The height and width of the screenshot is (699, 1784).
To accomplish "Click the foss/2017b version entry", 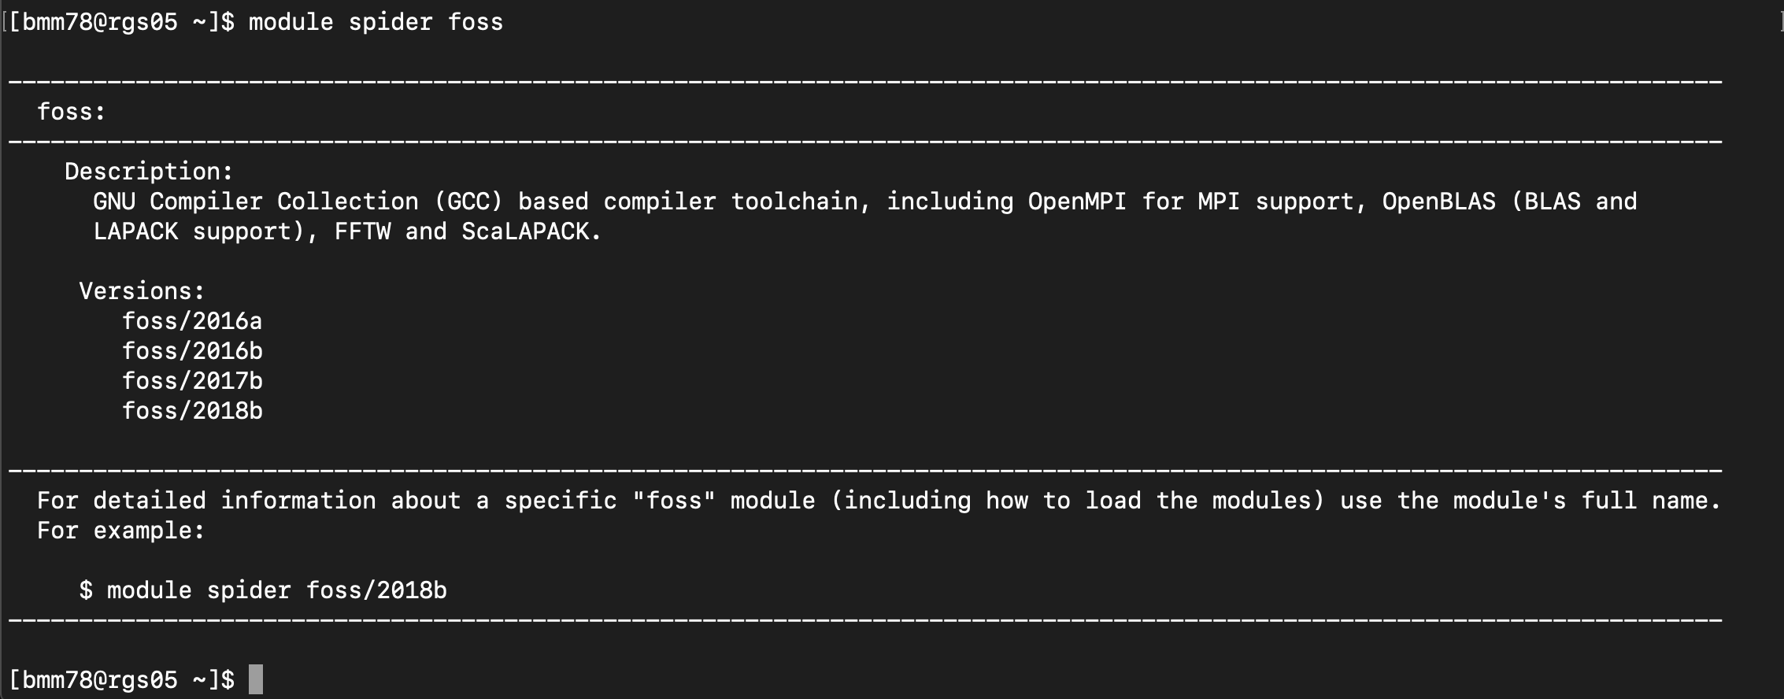I will pyautogui.click(x=192, y=381).
